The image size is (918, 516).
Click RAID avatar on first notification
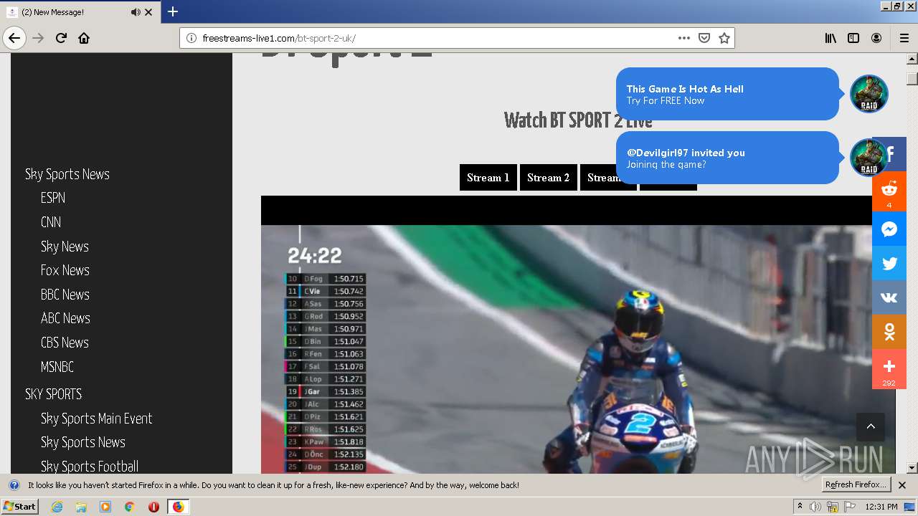click(869, 94)
